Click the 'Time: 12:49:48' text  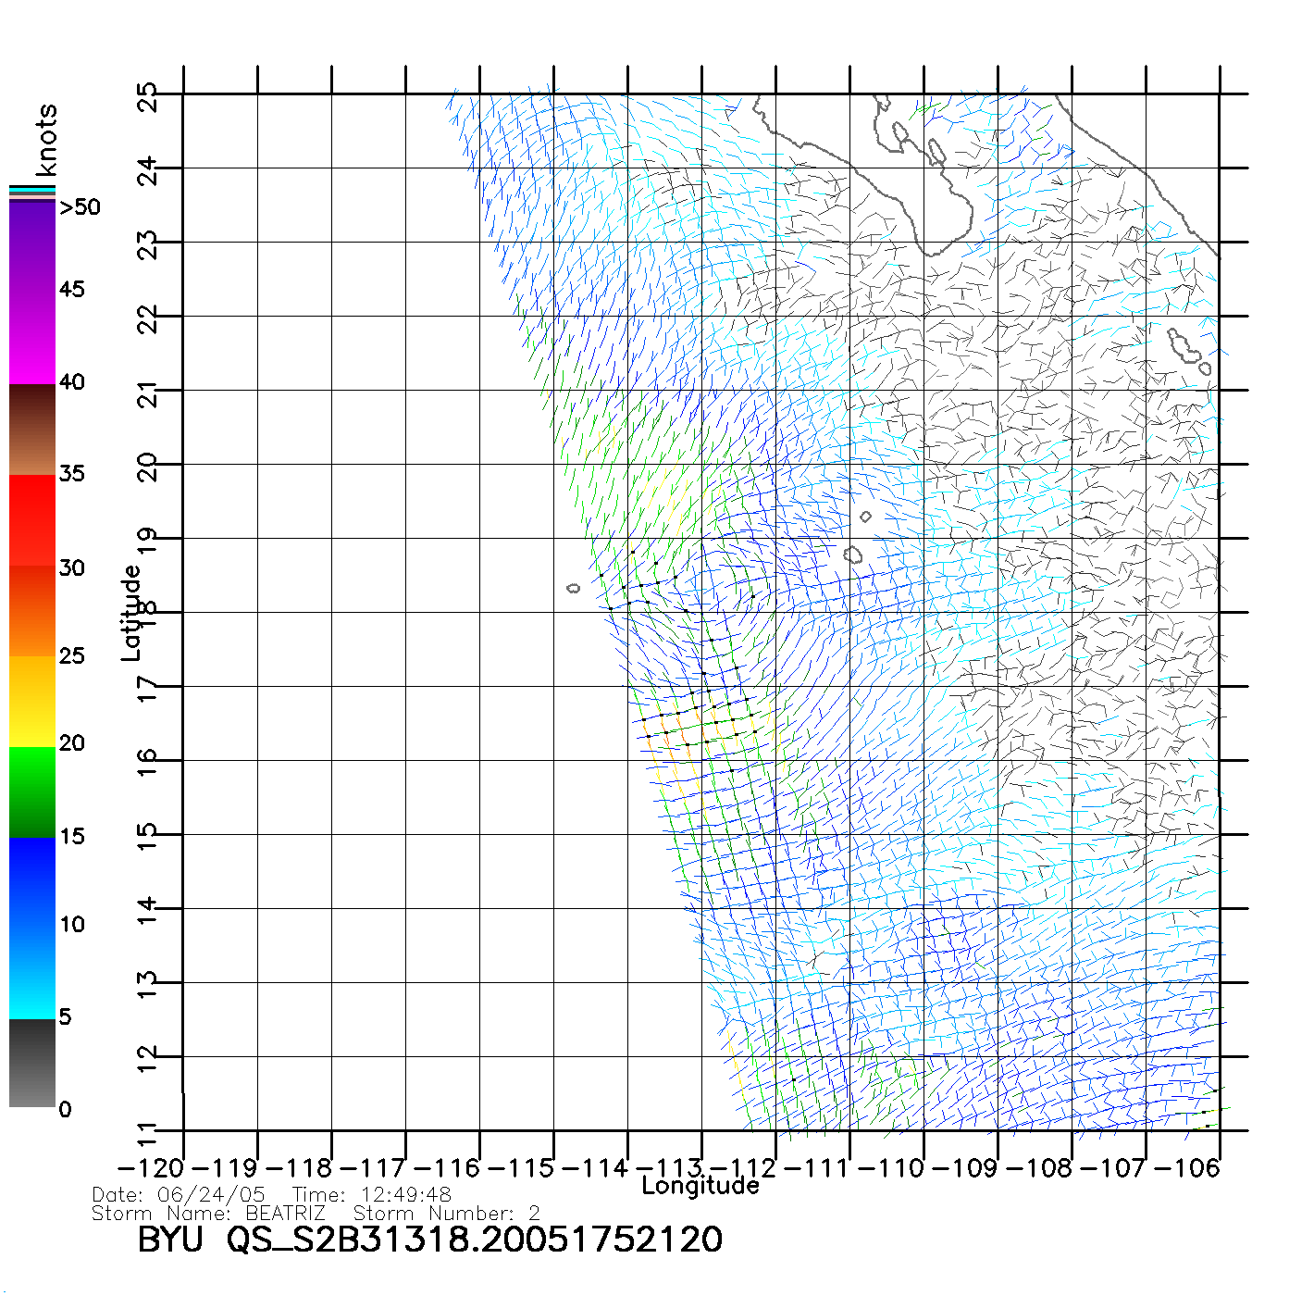372,1195
